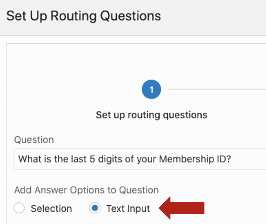
Task: Click the number '5' in the question field
Action: pos(89,159)
